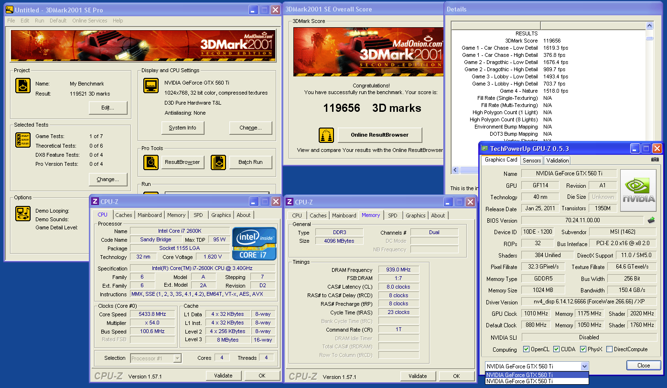Click the checklist icon in Selected Tests
Image resolution: width=667 pixels, height=388 pixels.
[23, 140]
